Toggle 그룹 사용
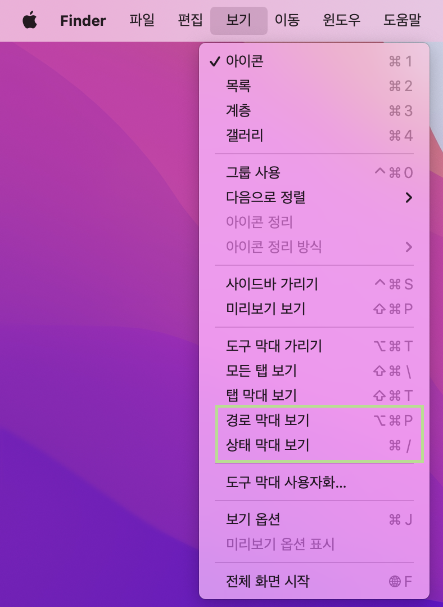The height and width of the screenshot is (607, 443). tap(314, 173)
